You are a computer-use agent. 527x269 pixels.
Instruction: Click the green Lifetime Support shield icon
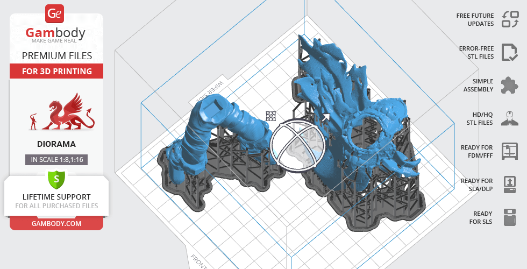(56, 179)
